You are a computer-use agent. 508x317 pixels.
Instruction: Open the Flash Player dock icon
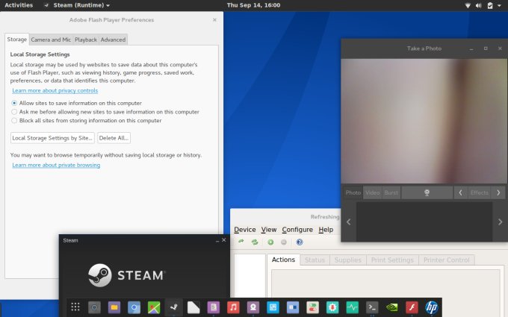click(x=412, y=307)
